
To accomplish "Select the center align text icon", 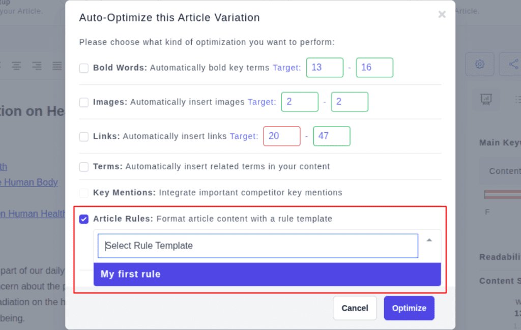I will tap(17, 66).
